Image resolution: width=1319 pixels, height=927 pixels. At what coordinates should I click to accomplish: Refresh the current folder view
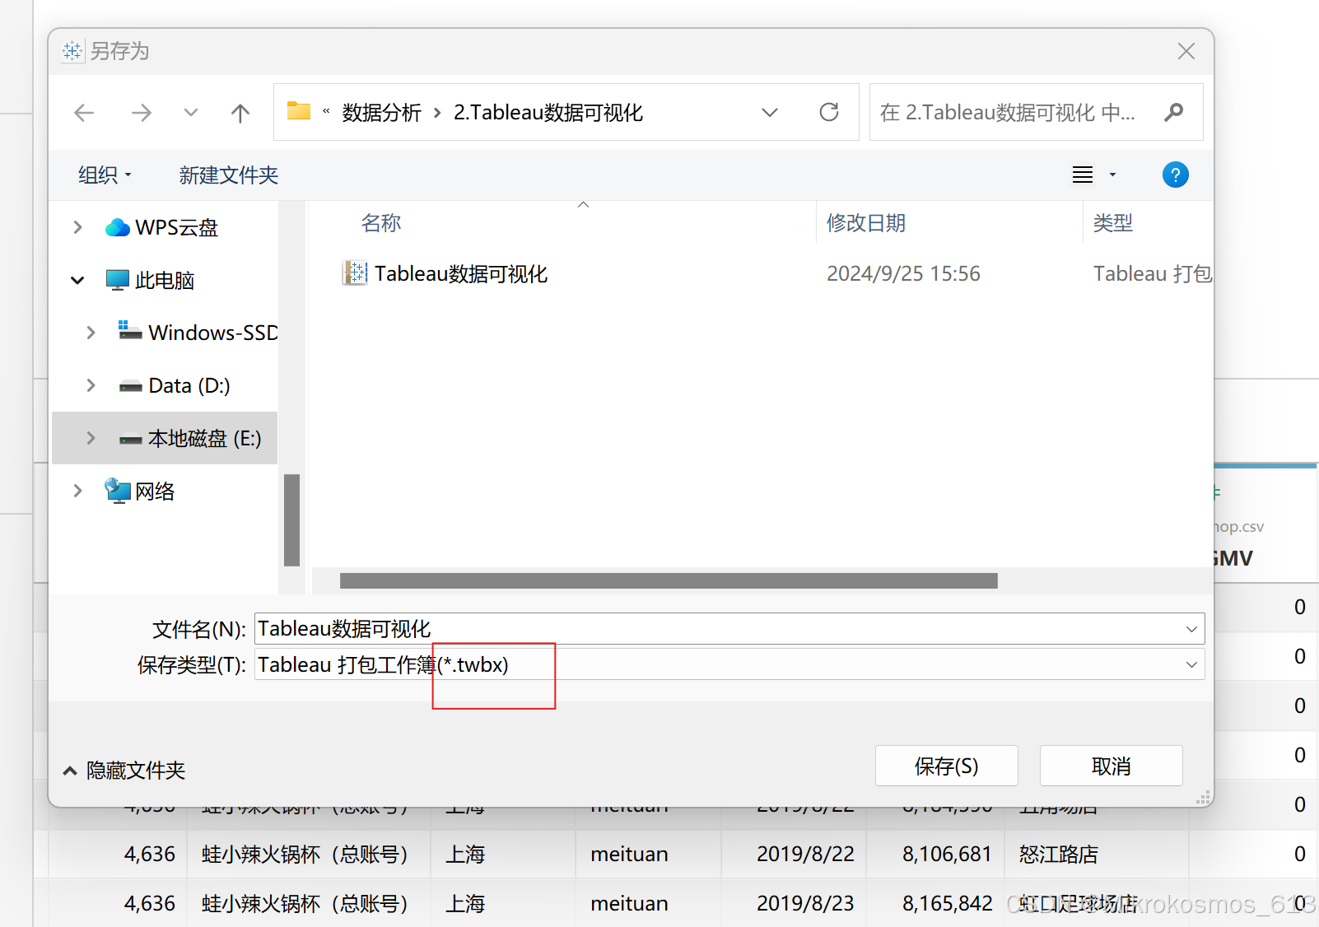point(829,112)
